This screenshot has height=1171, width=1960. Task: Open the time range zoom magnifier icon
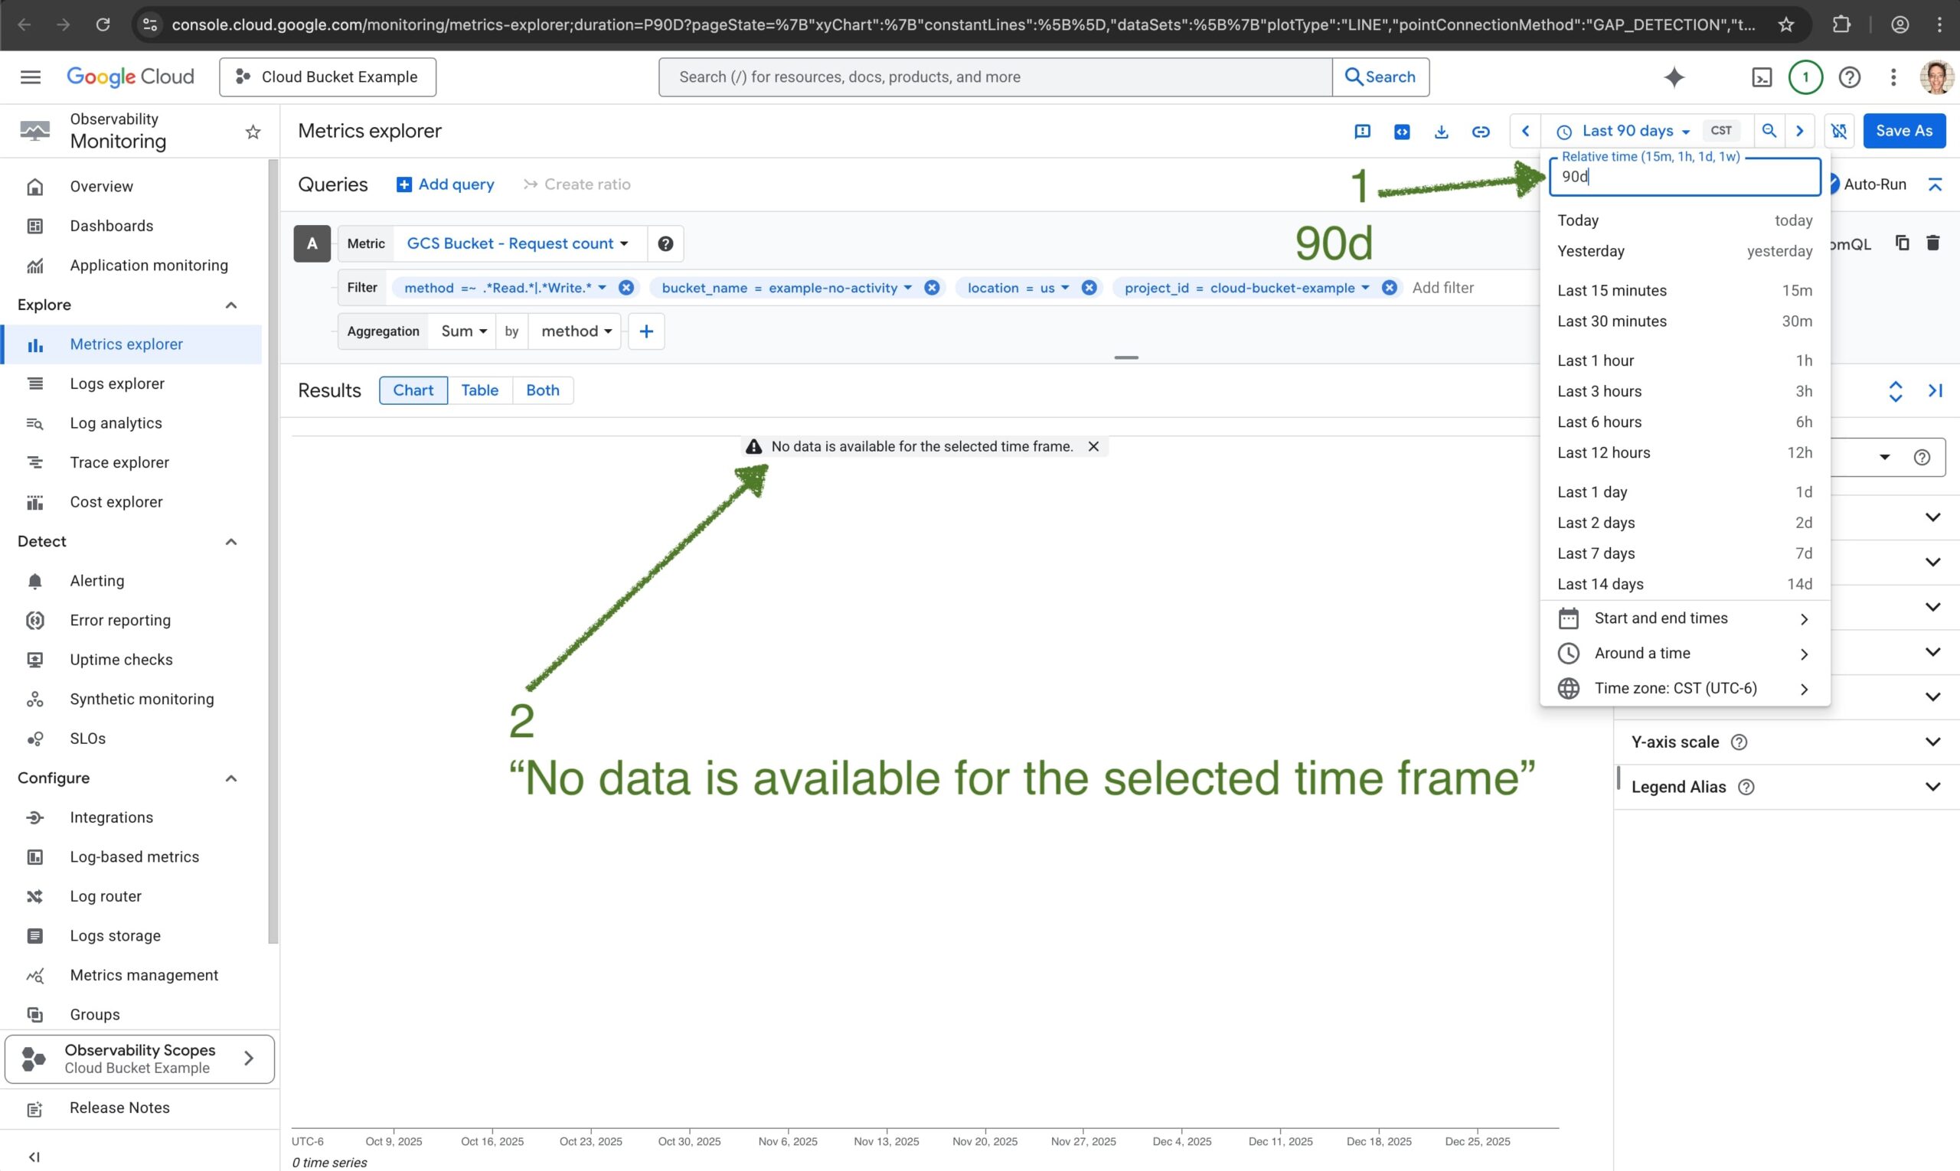pyautogui.click(x=1769, y=131)
